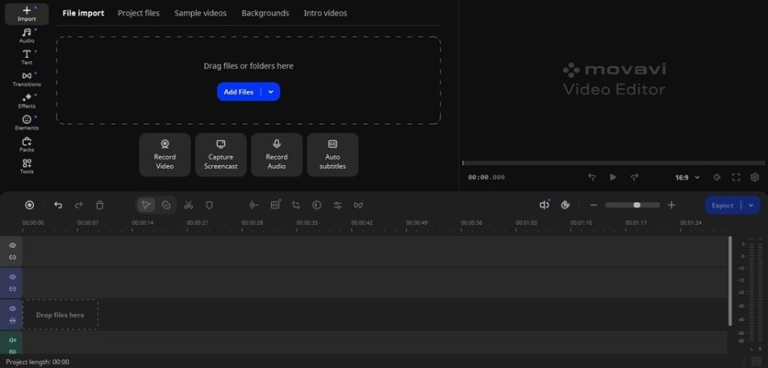Open clip properties sliders icon
The height and width of the screenshot is (368, 768).
click(337, 205)
